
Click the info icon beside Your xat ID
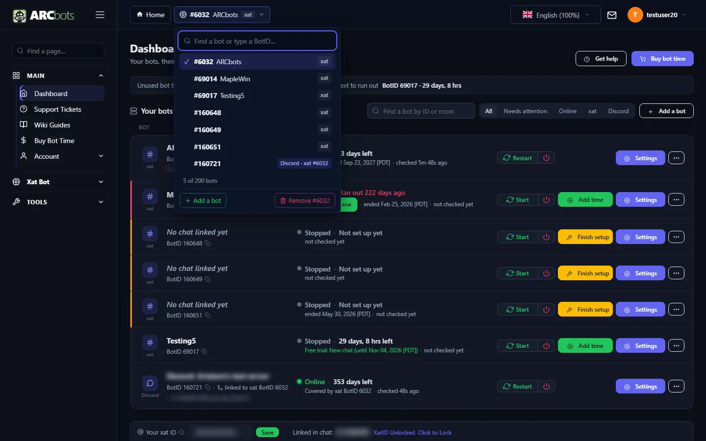point(181,433)
